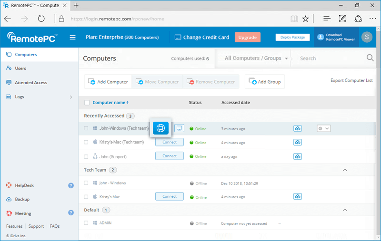Screen dimensions: 381x241
Task: Click the Change Credit Card option
Action: tap(202, 38)
